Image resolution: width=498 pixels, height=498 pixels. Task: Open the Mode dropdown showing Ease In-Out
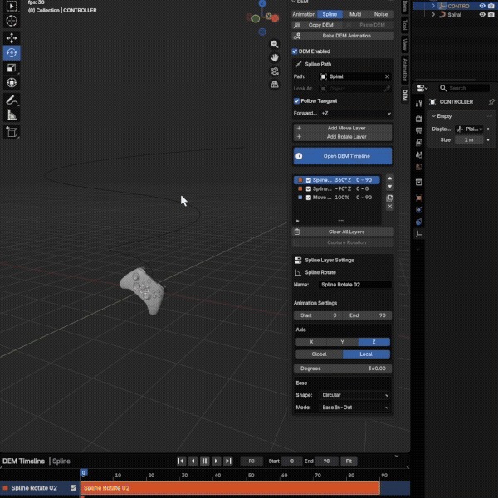354,408
